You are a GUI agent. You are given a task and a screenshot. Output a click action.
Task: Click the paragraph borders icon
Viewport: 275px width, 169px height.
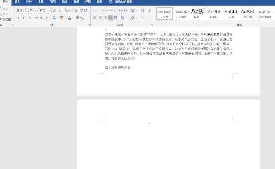point(140,18)
